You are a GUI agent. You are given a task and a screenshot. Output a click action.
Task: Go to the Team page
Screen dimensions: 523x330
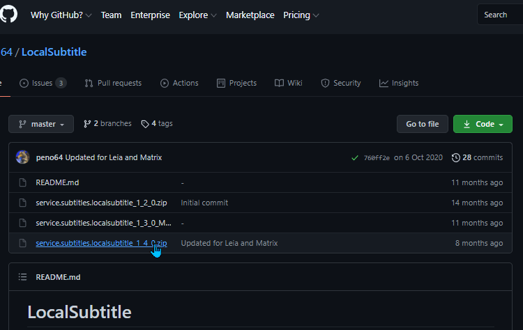pos(111,15)
